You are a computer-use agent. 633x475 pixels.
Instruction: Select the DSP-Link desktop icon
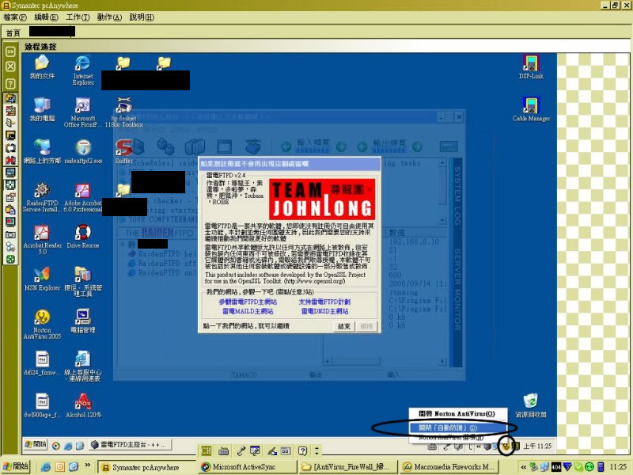click(531, 67)
